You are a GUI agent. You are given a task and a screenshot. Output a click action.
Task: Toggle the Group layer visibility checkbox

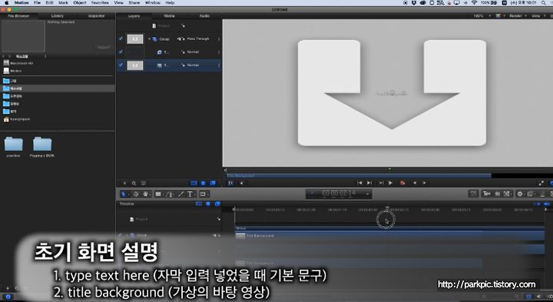tap(121, 39)
